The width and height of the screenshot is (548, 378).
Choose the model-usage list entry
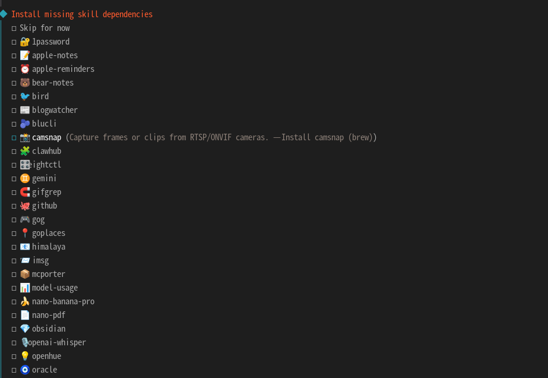point(55,288)
